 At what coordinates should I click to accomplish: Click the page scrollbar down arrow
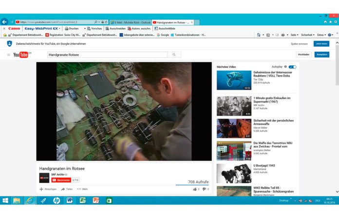coord(337,192)
